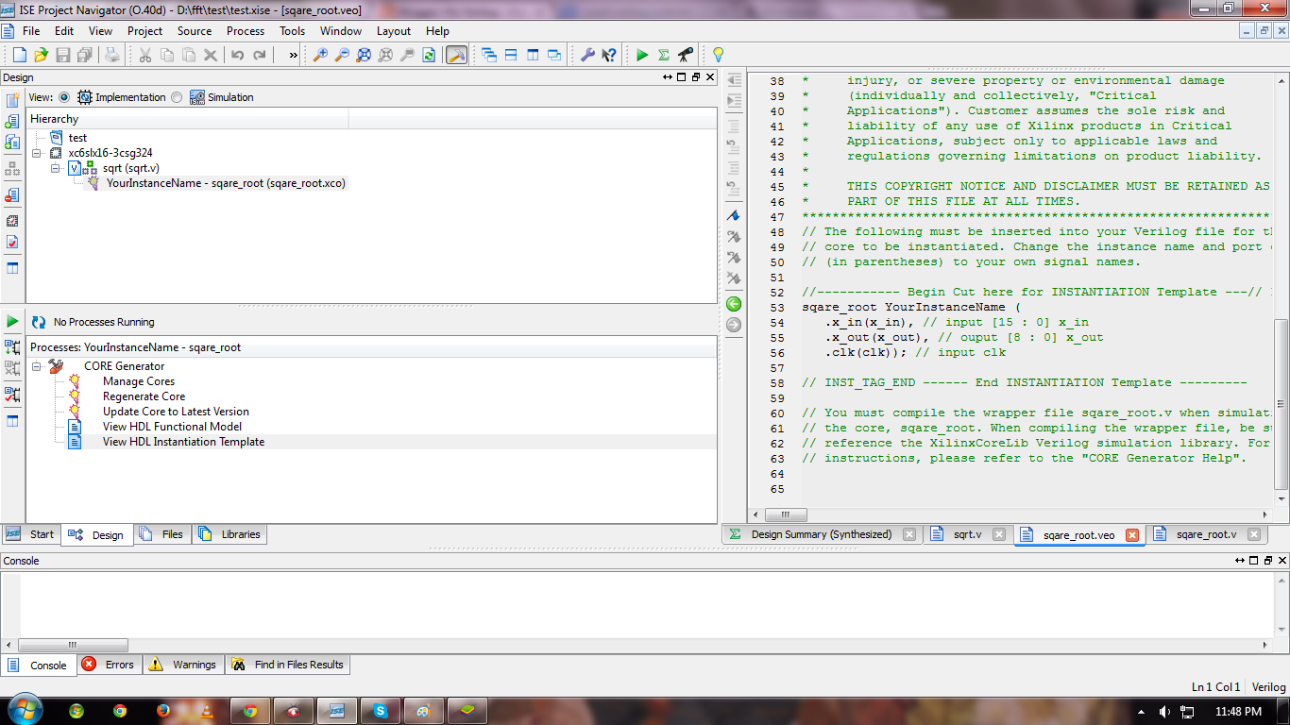
Task: Click the green Refresh icon in toolbar
Action: (429, 55)
